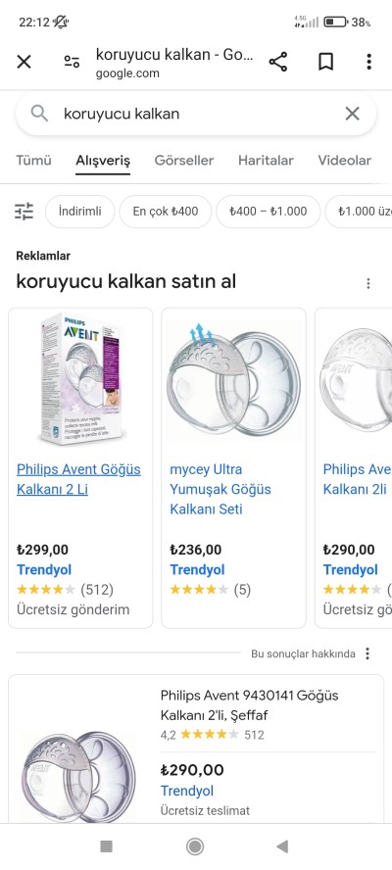Toggle the ₺400 – ₺1.000 price chip

269,212
